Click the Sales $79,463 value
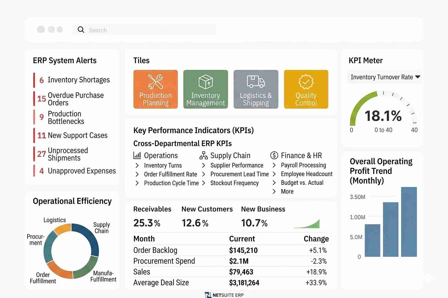448x298 pixels. click(x=241, y=272)
